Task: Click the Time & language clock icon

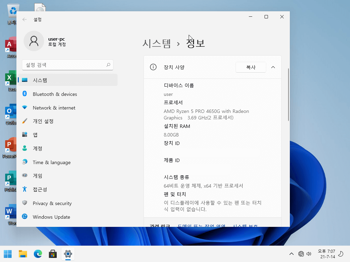Action: (25, 162)
